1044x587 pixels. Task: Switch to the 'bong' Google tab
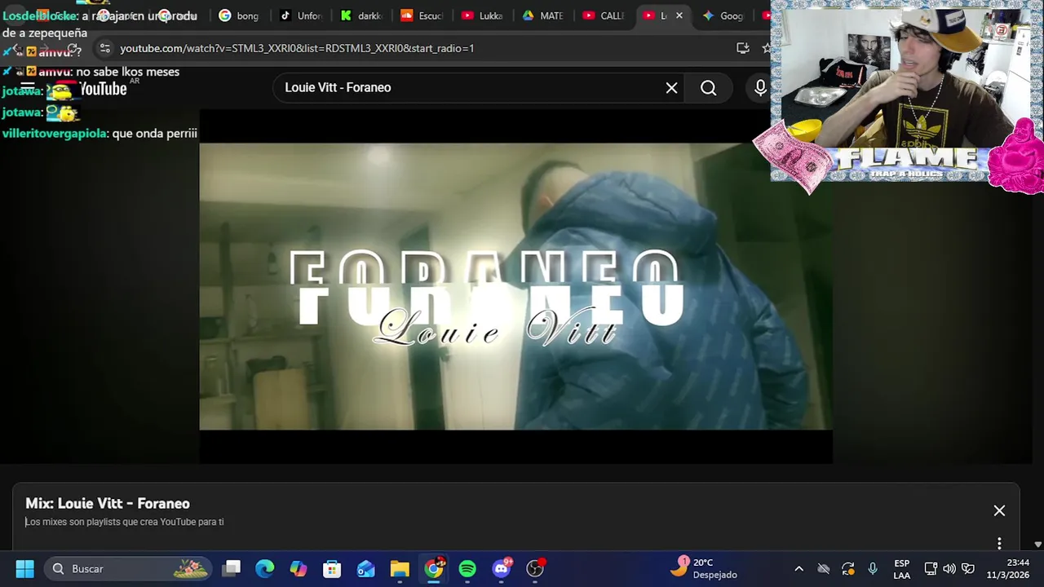click(238, 15)
